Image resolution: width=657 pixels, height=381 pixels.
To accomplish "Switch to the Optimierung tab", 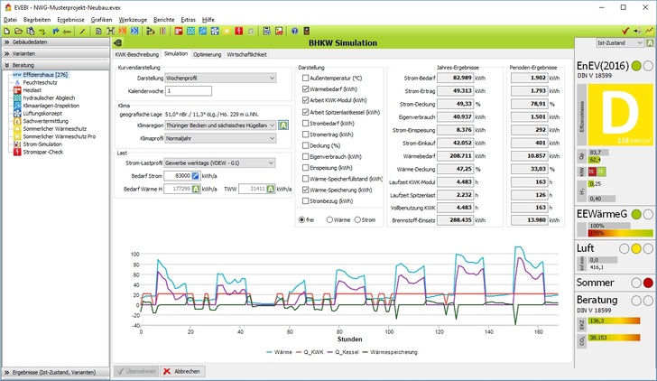I will click(207, 54).
